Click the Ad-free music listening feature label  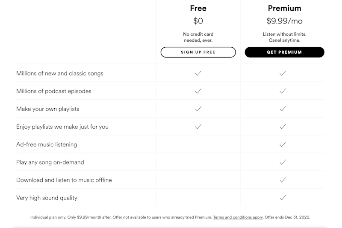(47, 144)
